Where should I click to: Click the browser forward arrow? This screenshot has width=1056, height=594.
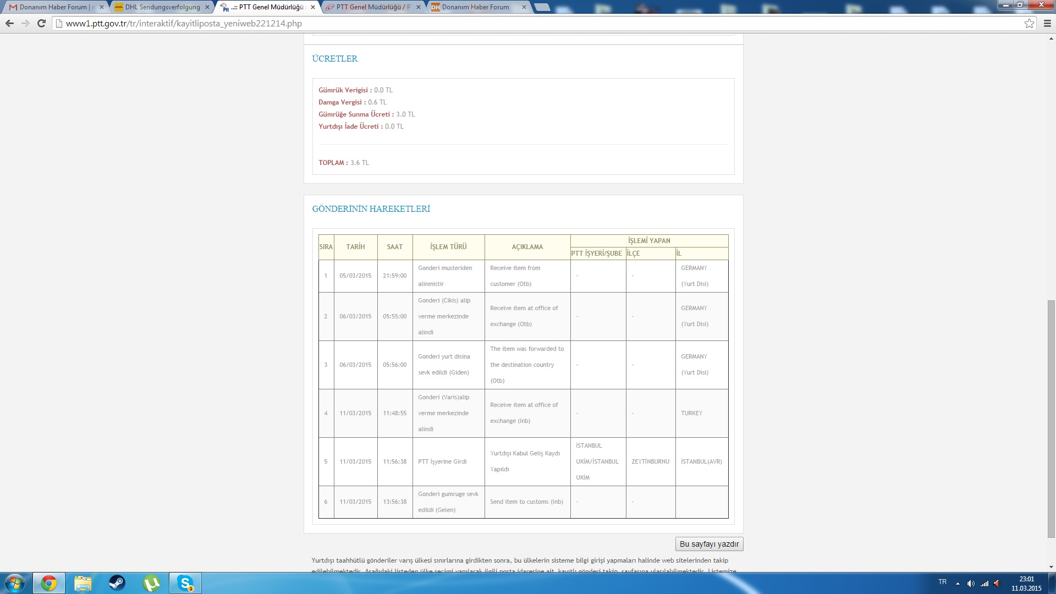click(x=25, y=23)
